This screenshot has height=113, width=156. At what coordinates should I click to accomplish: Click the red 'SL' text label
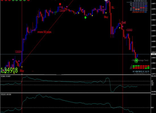[113, 8]
